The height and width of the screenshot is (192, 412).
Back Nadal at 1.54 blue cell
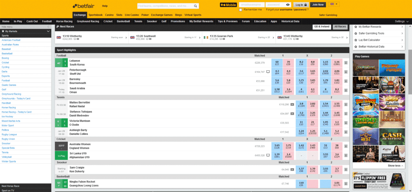coord(325,104)
